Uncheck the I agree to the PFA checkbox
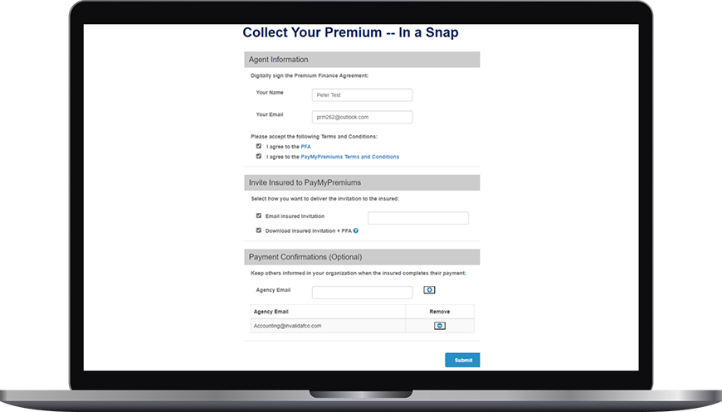The height and width of the screenshot is (412, 722). click(x=259, y=146)
